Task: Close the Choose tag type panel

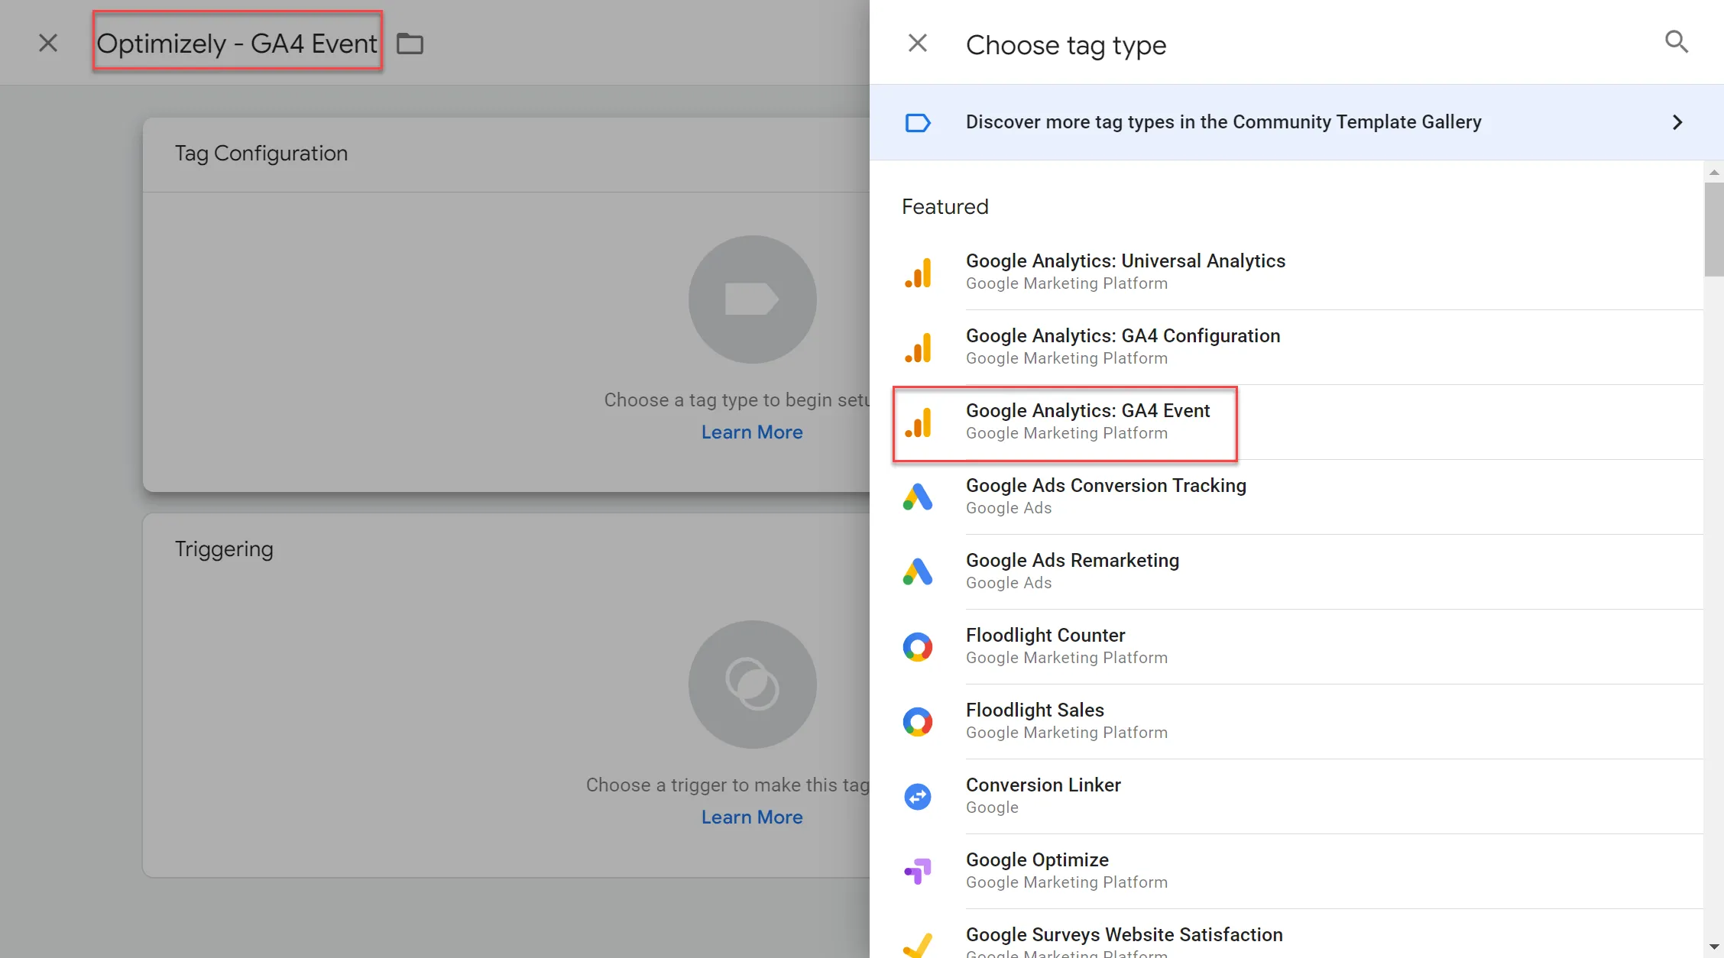Action: click(918, 44)
